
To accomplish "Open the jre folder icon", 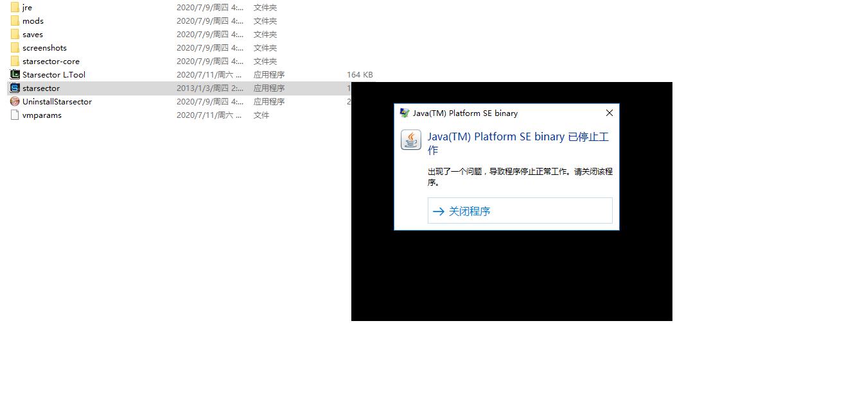I will (x=14, y=7).
